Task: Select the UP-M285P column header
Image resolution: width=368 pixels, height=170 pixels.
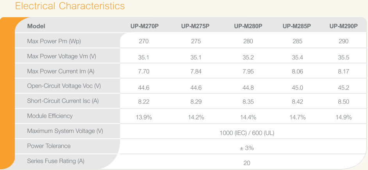Action: [x=297, y=26]
